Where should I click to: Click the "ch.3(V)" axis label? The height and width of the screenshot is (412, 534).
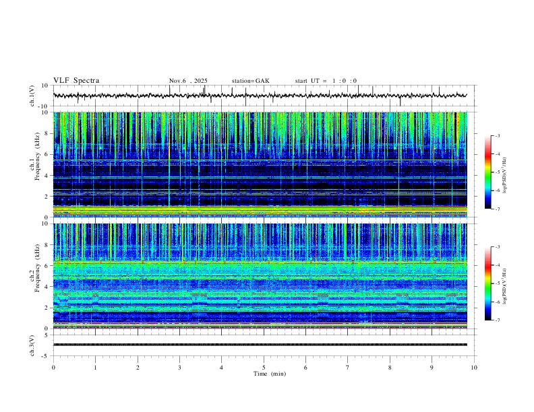(32, 345)
